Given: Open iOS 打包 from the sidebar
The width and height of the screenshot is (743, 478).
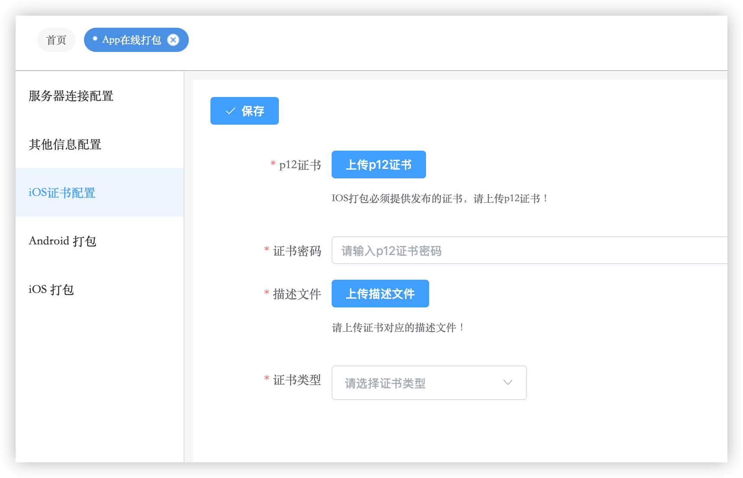Looking at the screenshot, I should tap(51, 290).
